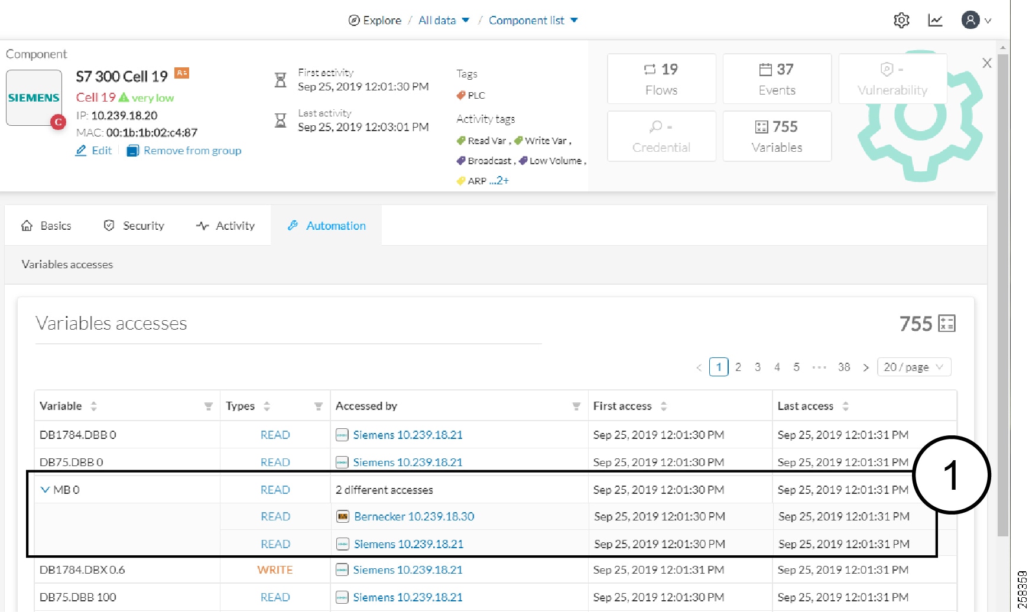This screenshot has height=612, width=1029.
Task: Click the Flows tile showing 19
Action: (661, 79)
